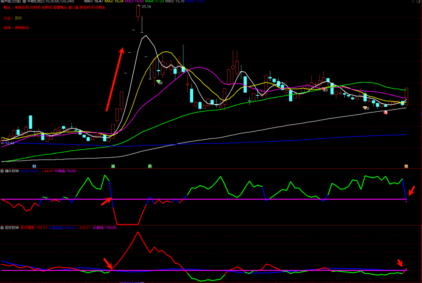Click the 多方强度: 103.51 label
This screenshot has width=422, height=283.
click(x=34, y=228)
